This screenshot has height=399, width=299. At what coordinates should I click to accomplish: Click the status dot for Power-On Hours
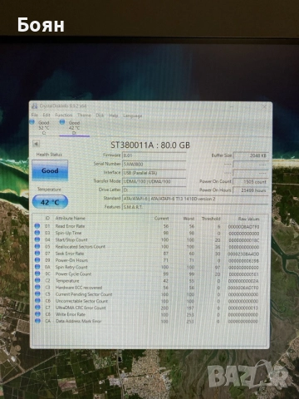[x=37, y=260]
